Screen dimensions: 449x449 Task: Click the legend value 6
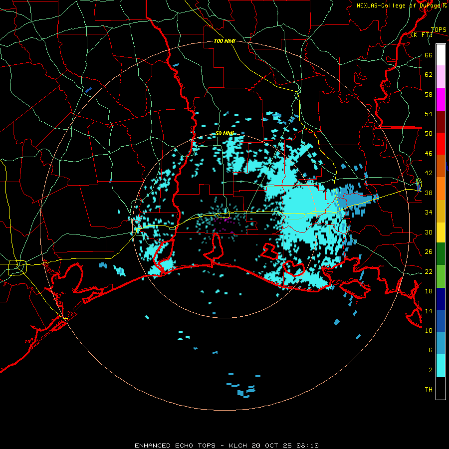click(x=431, y=350)
